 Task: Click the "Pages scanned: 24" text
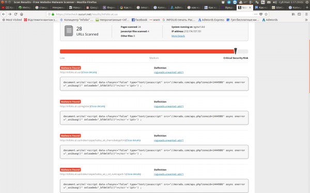(x=131, y=27)
